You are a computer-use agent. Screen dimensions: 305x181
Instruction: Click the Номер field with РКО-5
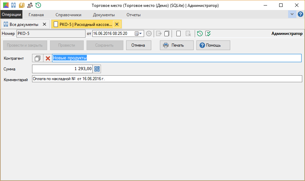51,34
